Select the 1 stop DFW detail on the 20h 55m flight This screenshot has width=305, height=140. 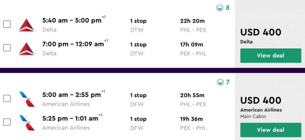[138, 95]
